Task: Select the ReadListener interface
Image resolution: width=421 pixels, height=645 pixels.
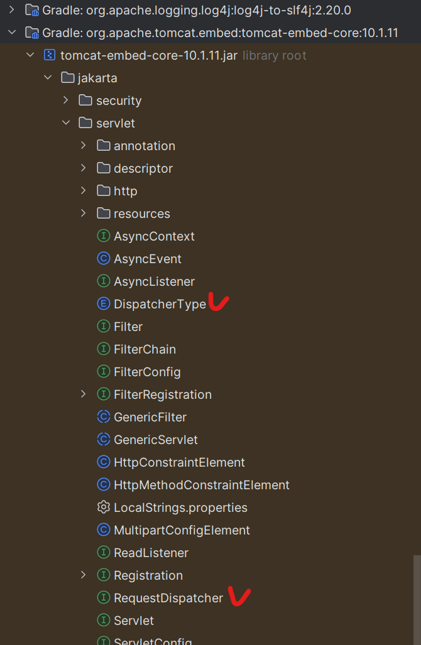Action: point(151,553)
